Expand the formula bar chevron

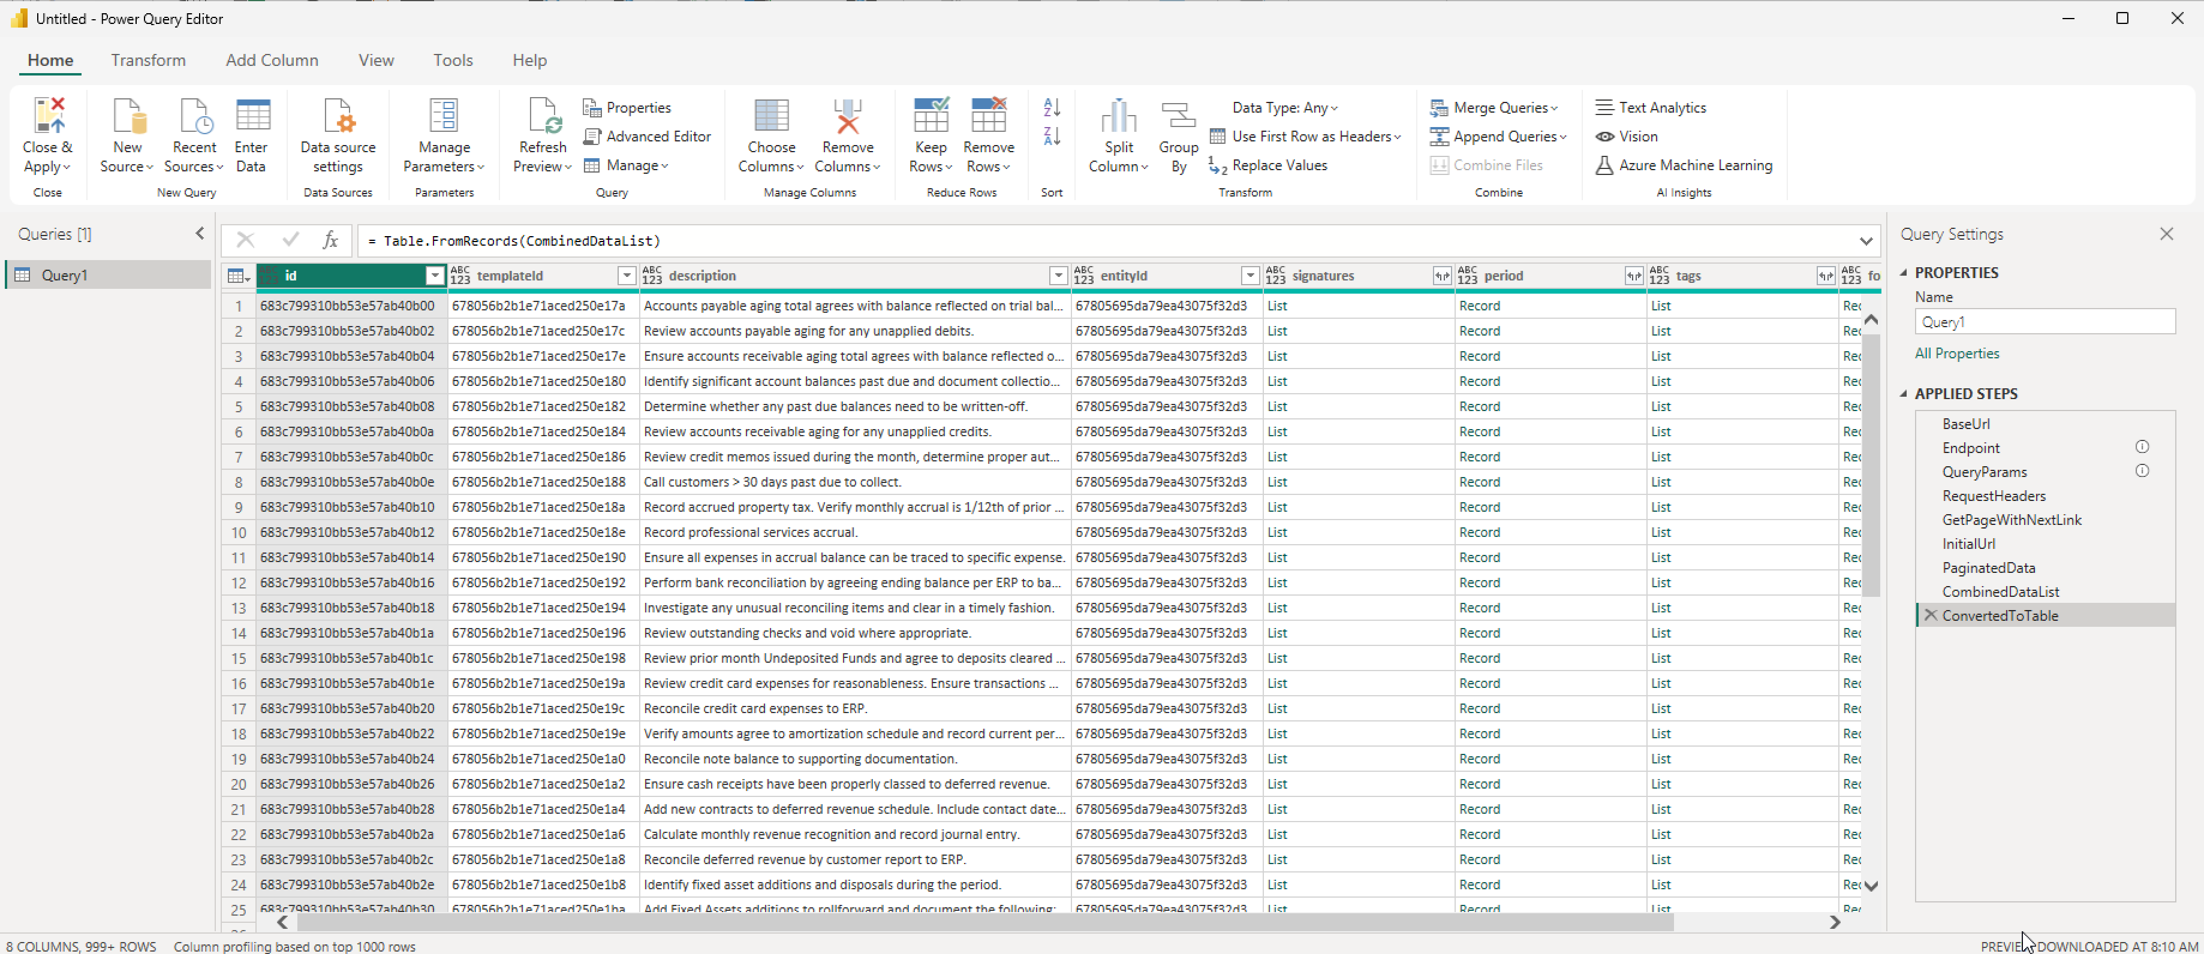click(x=1866, y=242)
